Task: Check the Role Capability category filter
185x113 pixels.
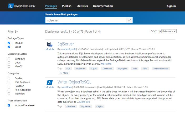Action: (x=9, y=90)
